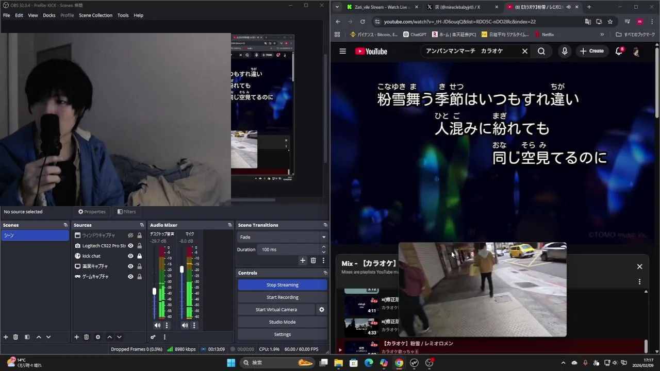
Task: Open transition properties three-dot menu
Action: click(323, 260)
